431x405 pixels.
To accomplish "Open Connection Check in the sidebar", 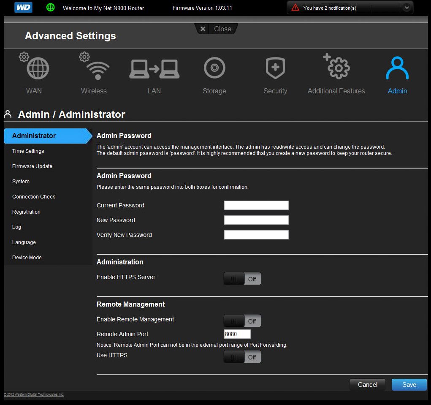I will (33, 197).
